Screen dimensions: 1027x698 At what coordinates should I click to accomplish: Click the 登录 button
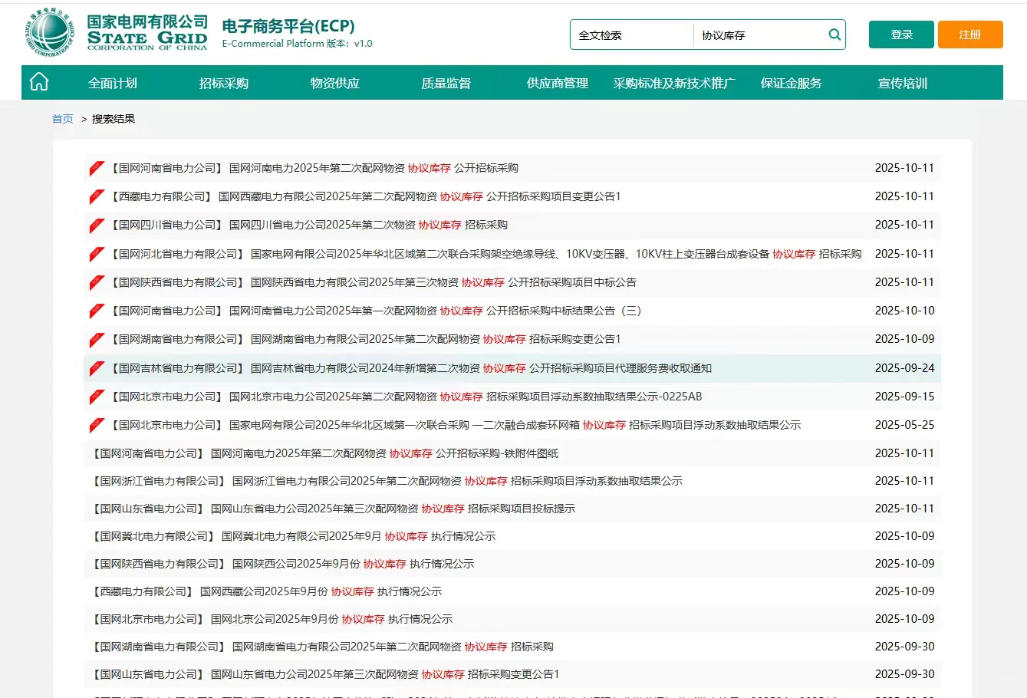coord(900,34)
